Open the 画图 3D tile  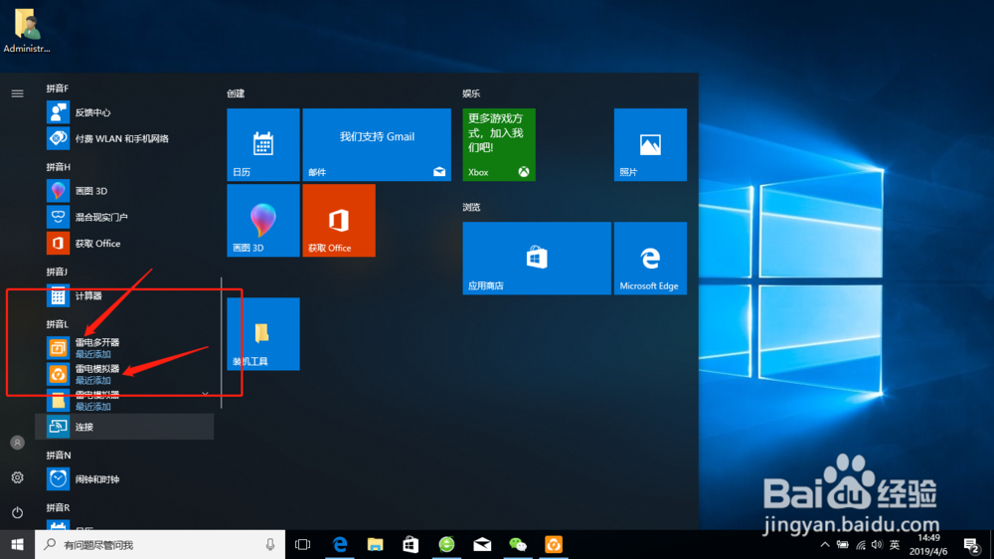click(x=263, y=220)
